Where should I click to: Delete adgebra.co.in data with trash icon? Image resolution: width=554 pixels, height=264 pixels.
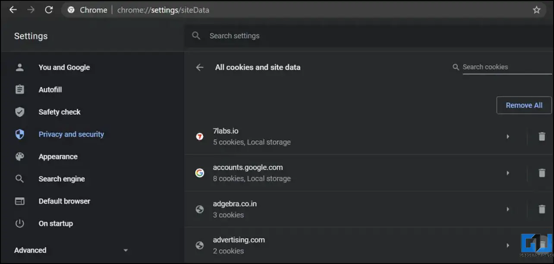coord(542,209)
